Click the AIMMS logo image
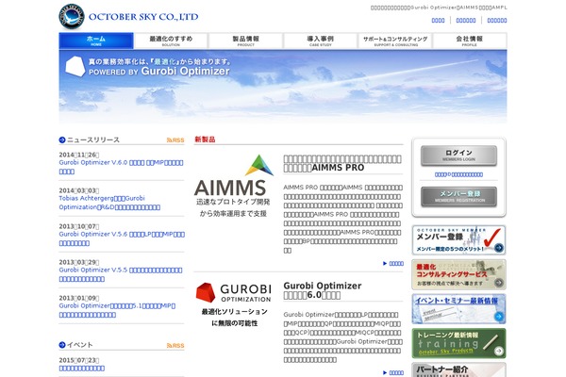 click(234, 186)
